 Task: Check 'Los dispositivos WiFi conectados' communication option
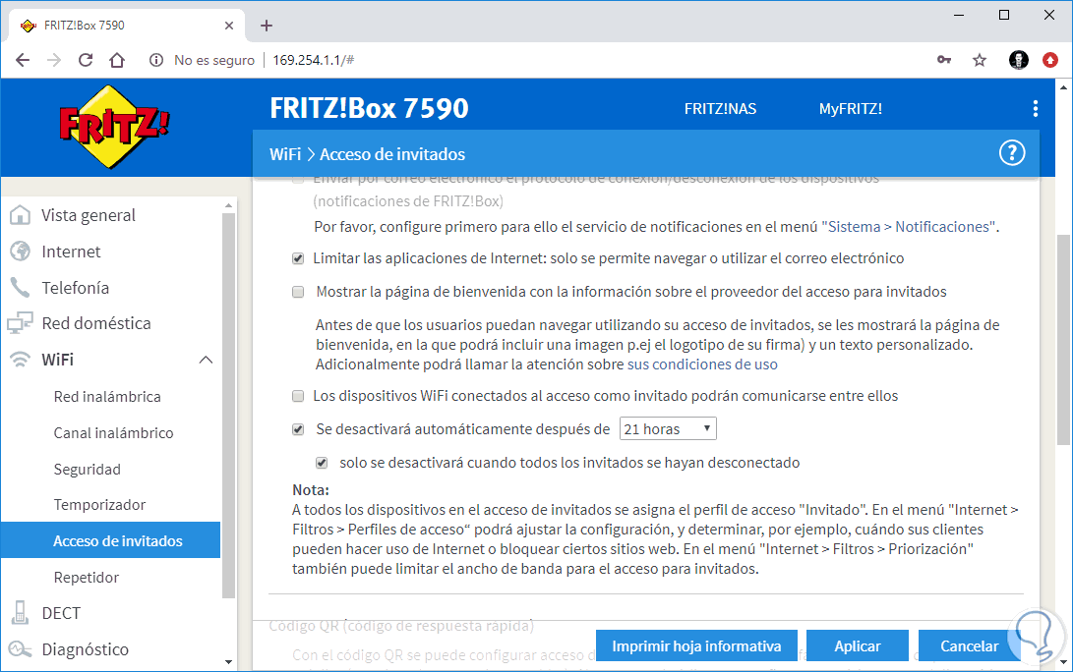coord(298,396)
